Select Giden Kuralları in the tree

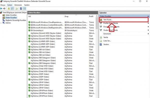pyautogui.click(x=11, y=18)
